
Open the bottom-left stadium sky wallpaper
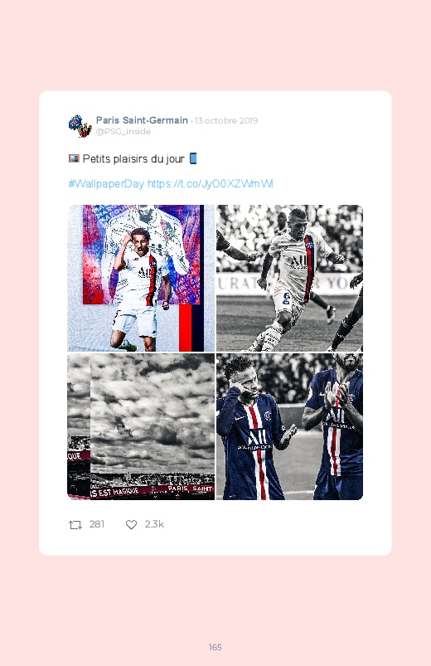point(141,426)
